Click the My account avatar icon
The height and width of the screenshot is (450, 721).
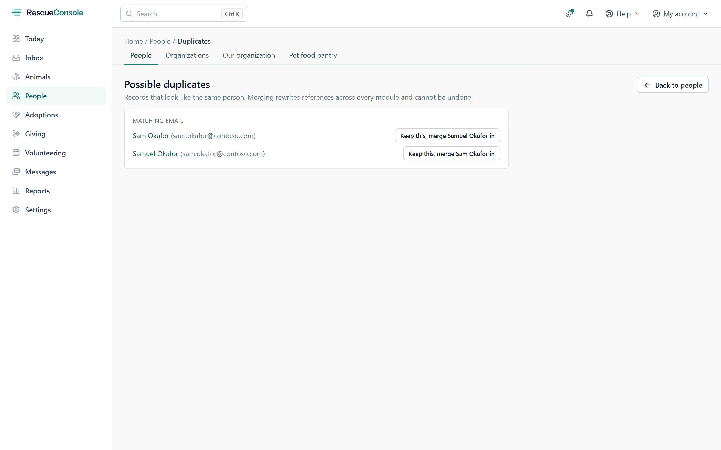[x=656, y=14]
